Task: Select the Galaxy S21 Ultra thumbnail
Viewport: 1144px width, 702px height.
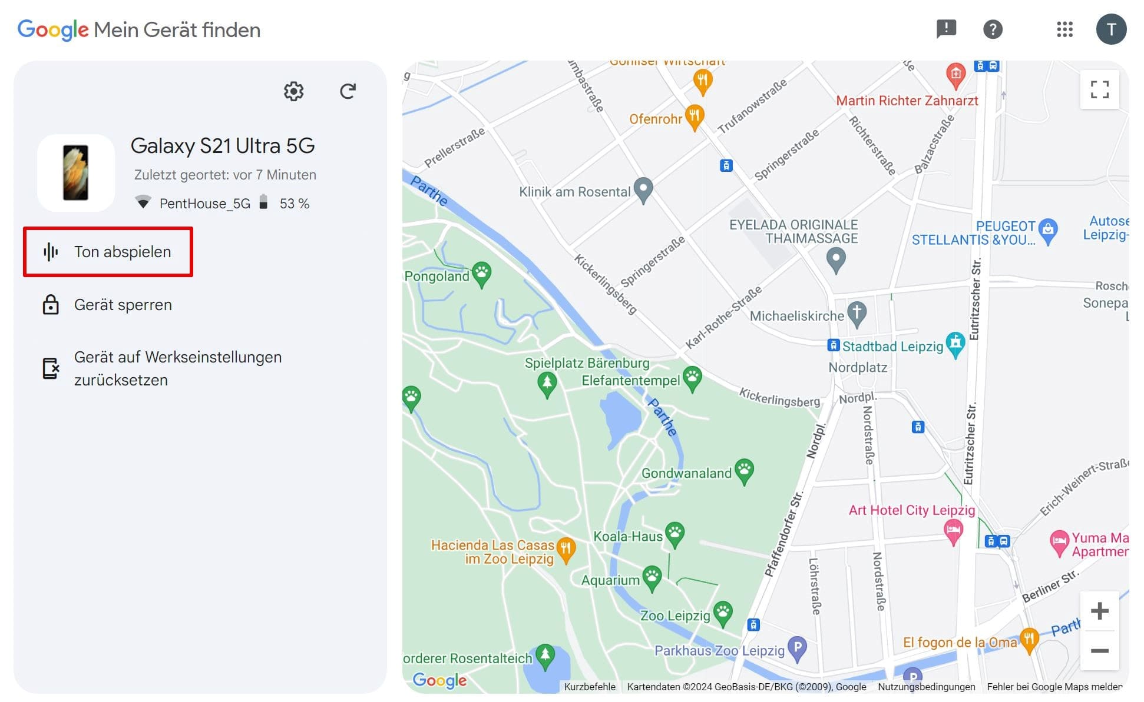Action: [x=76, y=173]
